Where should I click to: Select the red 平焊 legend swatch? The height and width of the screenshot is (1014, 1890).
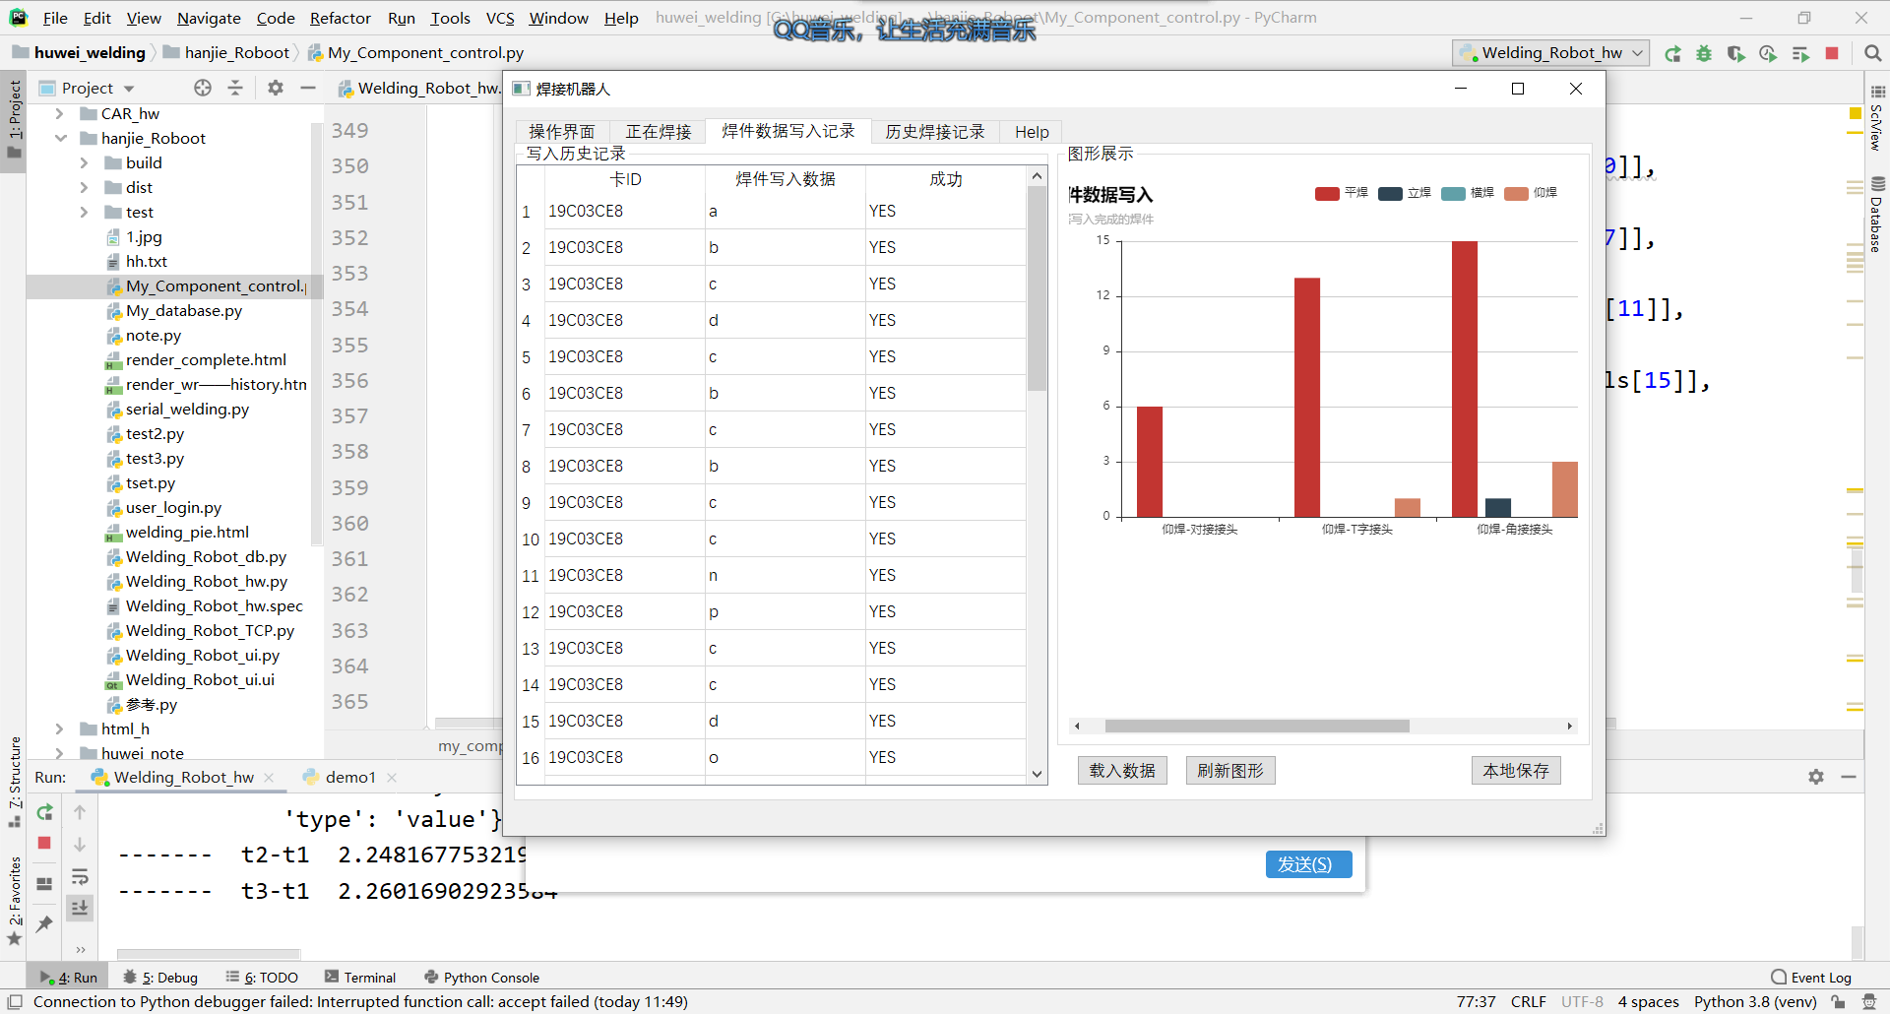click(1326, 193)
